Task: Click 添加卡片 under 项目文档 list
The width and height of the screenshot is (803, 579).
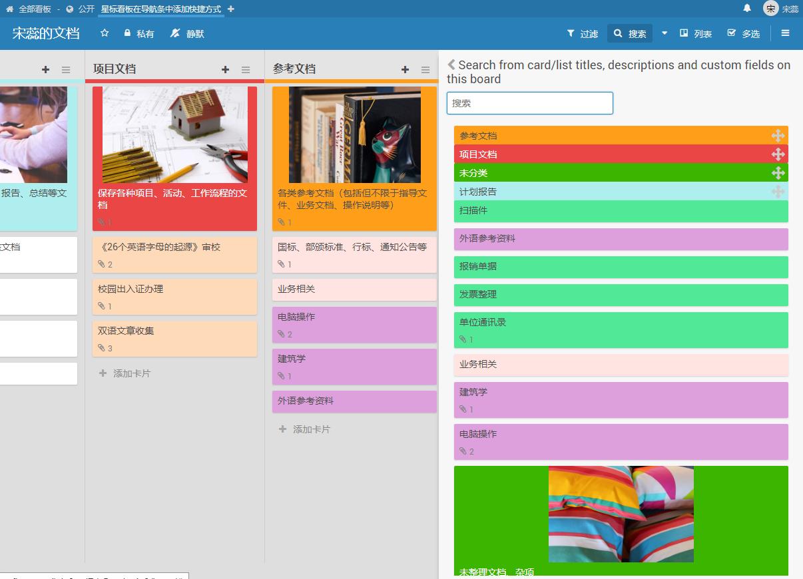Action: 131,373
